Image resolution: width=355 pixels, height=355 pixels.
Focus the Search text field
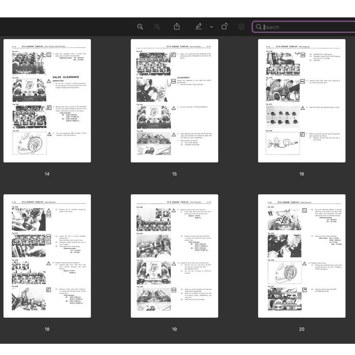(306, 27)
